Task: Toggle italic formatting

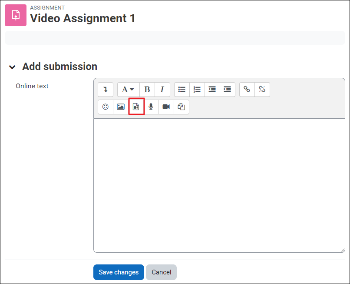Action: pos(162,89)
